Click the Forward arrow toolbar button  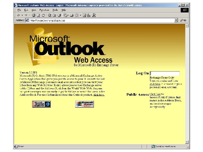click(26, 15)
